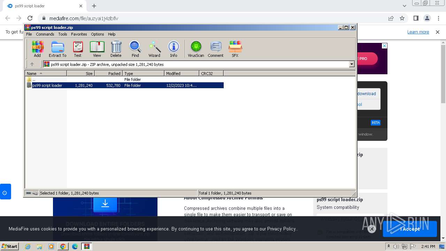
Task: Open File Explorer taskbar icon
Action: [x=39, y=246]
